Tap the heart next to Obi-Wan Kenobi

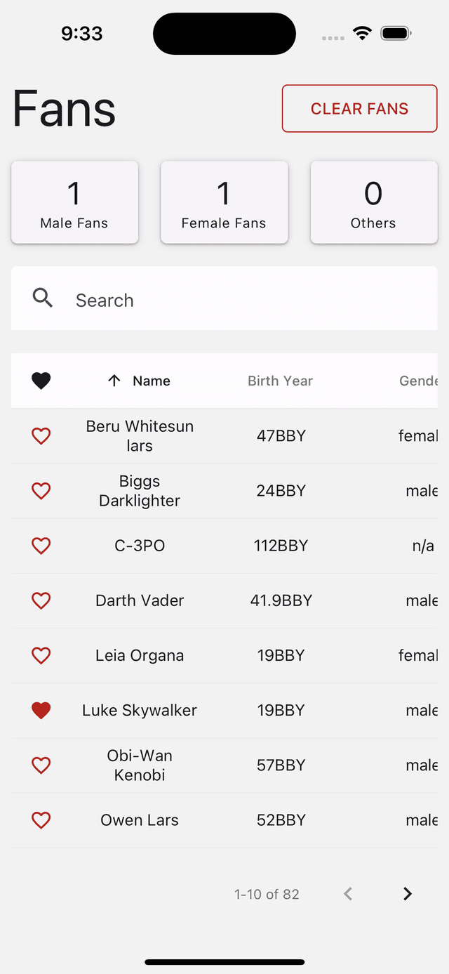[41, 765]
